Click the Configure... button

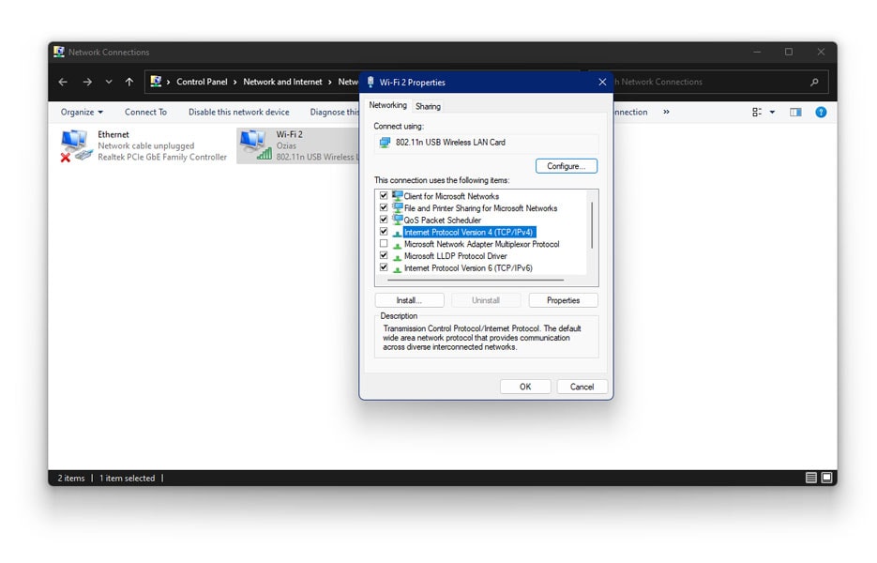pyautogui.click(x=566, y=166)
